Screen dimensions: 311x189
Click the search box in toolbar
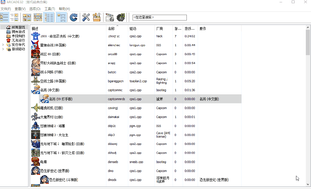pos(159,18)
